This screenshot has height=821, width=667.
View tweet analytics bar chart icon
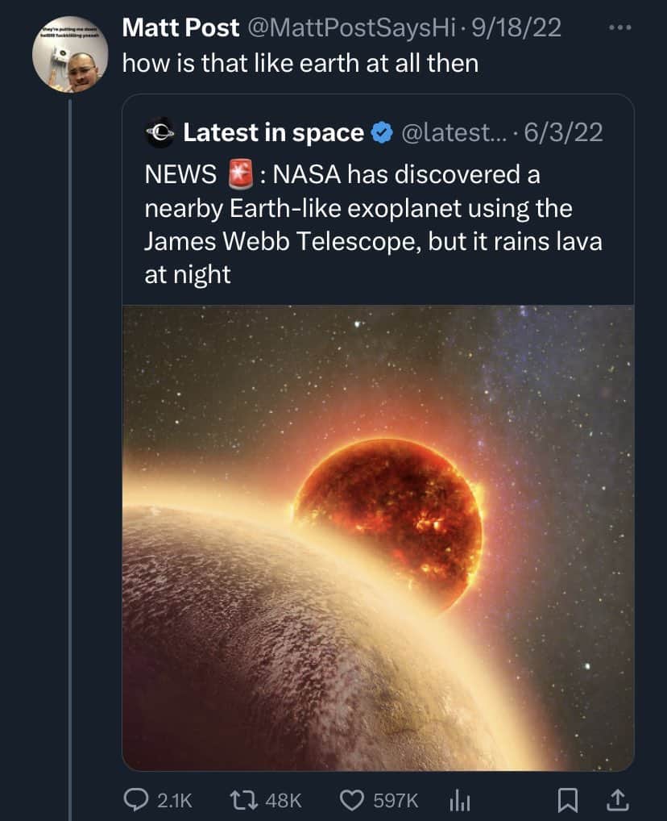pos(458,799)
